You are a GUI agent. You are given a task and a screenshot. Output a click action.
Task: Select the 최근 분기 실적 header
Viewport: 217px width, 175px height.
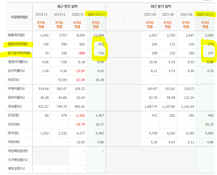pos(161,6)
